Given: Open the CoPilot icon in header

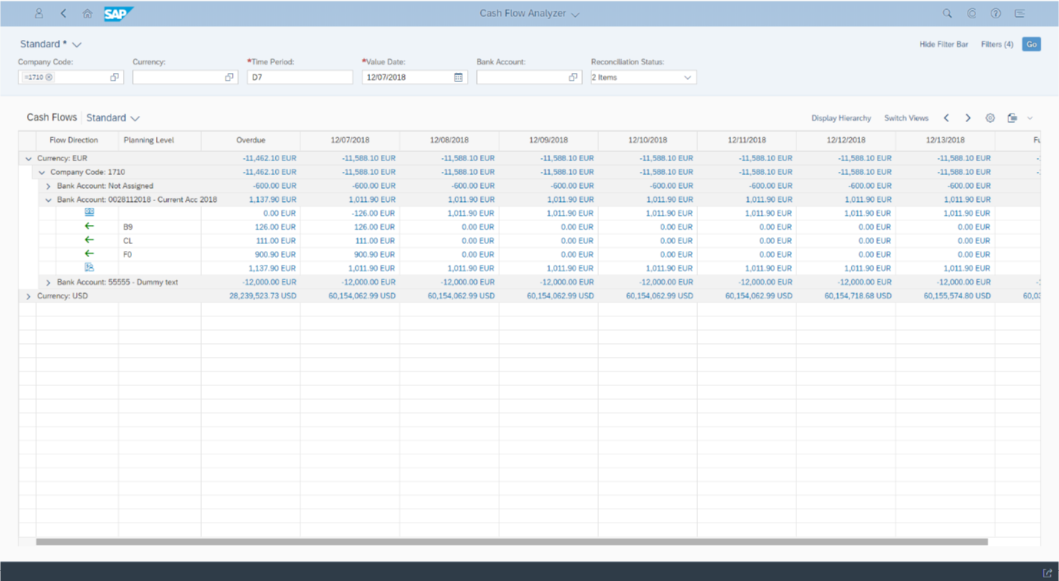Looking at the screenshot, I should [971, 13].
